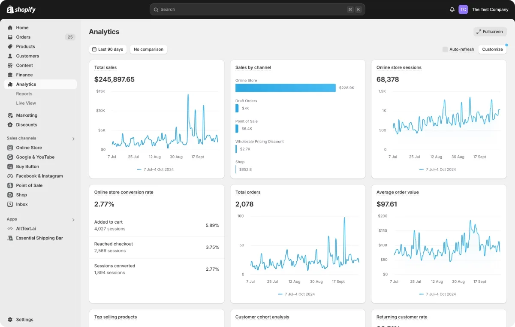Open the Average order value report title
The image size is (515, 327).
click(x=398, y=192)
